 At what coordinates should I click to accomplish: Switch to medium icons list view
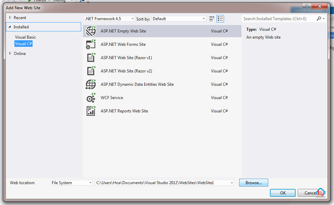[220, 19]
